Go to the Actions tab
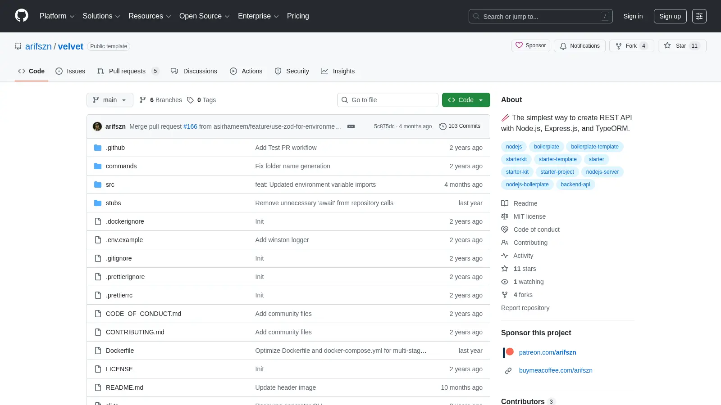 (x=246, y=71)
